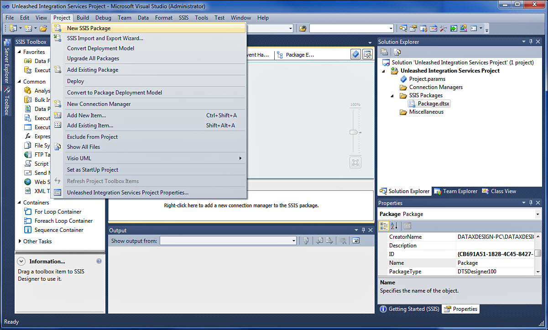Screen dimensions: 548x330
Task: Click the Description property value field
Action: coord(495,246)
